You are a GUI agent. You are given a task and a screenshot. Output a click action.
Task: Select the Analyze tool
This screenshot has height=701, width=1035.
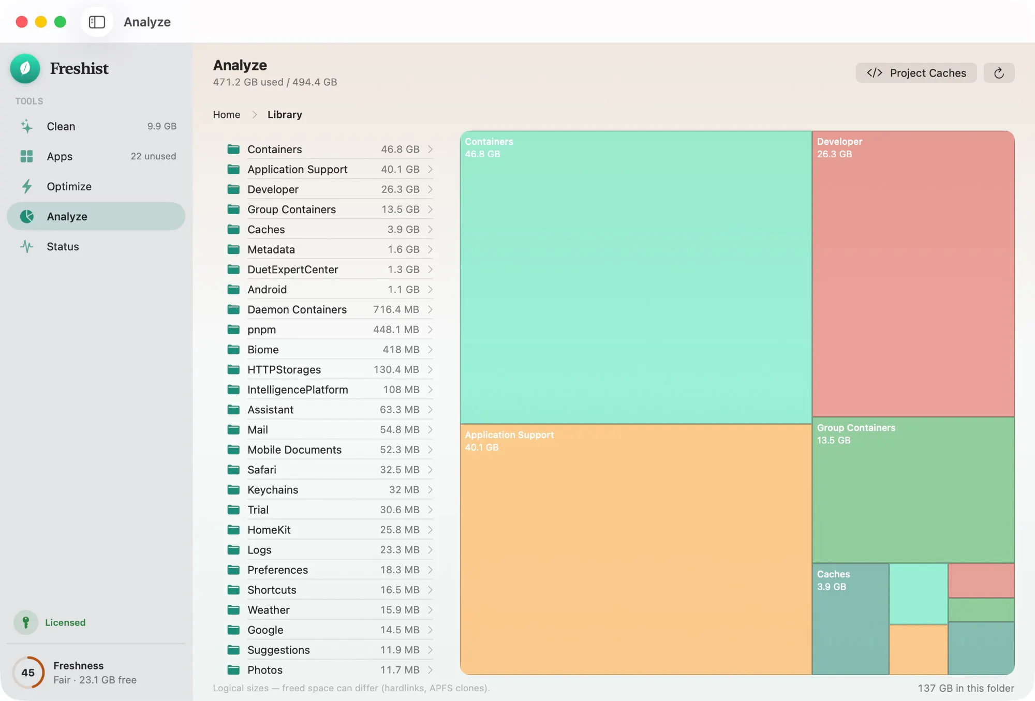coord(96,216)
